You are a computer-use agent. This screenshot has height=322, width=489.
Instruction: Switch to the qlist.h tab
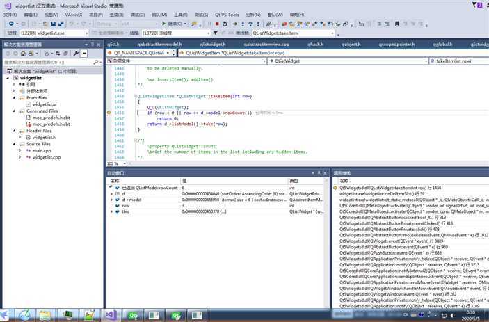click(x=113, y=45)
